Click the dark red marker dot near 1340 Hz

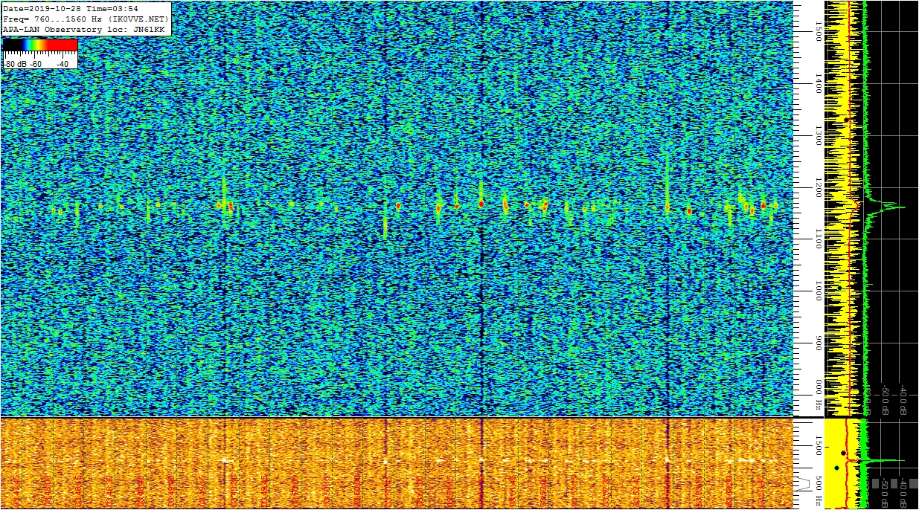click(846, 119)
